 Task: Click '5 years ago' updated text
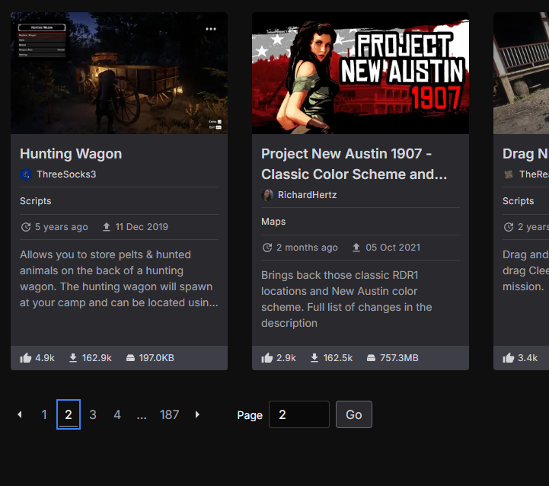tap(61, 227)
